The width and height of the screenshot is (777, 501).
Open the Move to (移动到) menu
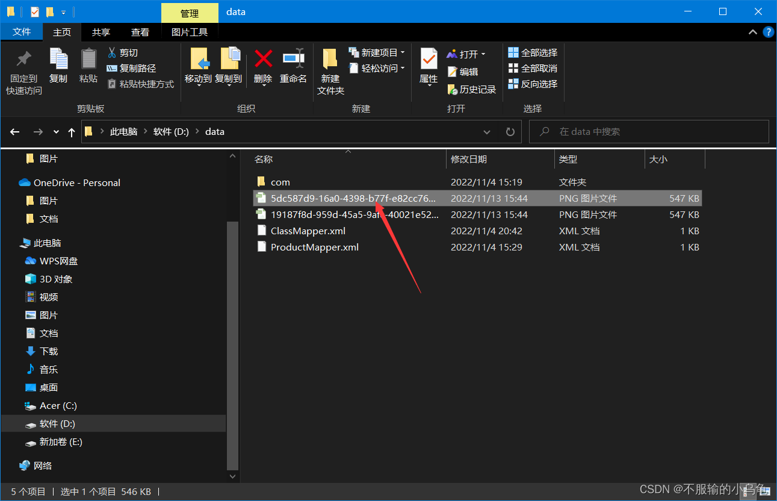pyautogui.click(x=198, y=67)
